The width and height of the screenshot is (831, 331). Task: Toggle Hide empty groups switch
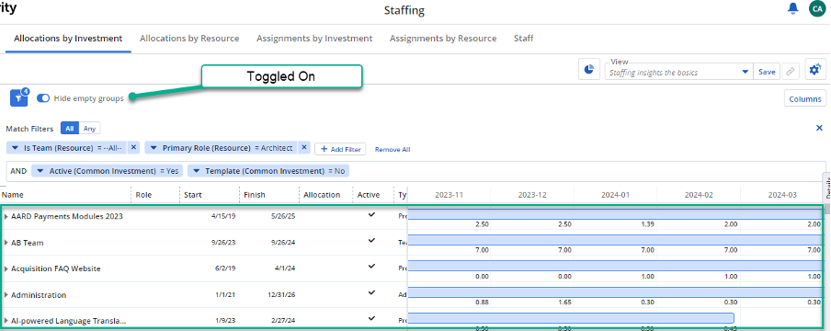point(43,98)
